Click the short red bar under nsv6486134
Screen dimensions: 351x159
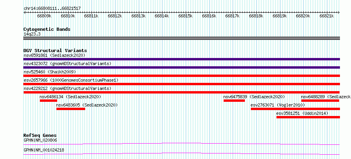49,101
